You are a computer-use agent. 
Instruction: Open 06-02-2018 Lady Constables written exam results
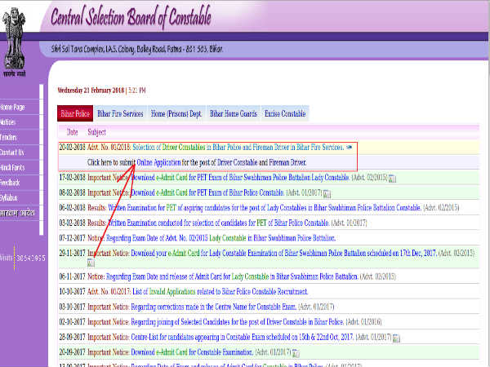265,208
